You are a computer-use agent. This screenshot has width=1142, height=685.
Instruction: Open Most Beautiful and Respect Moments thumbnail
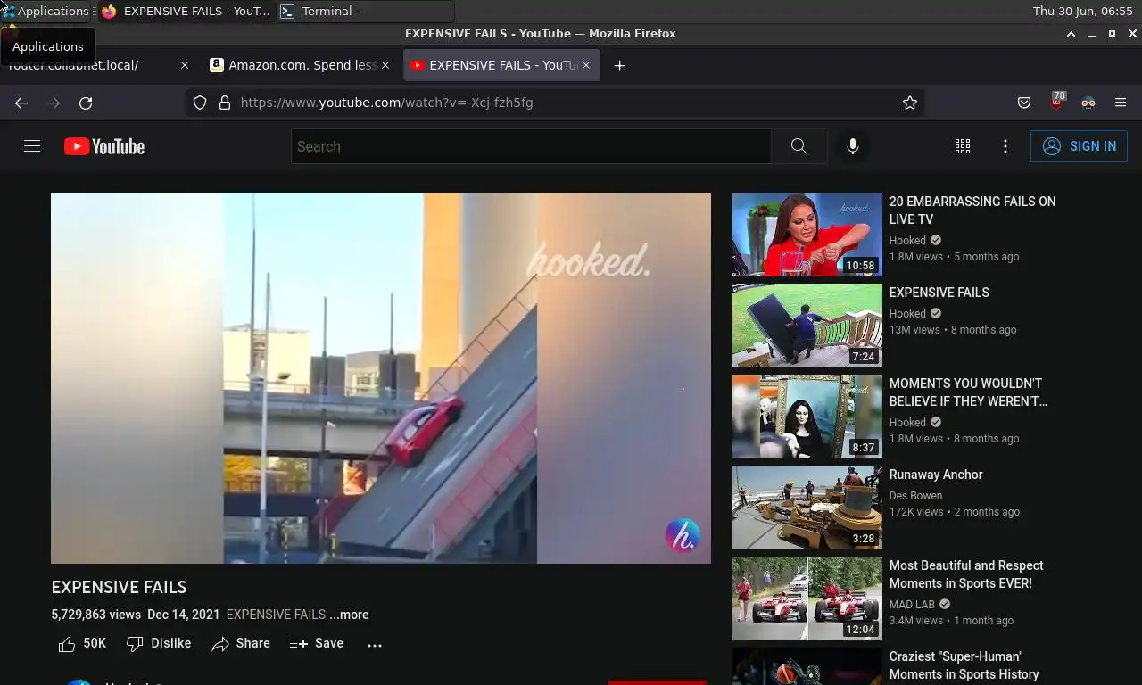tap(807, 598)
